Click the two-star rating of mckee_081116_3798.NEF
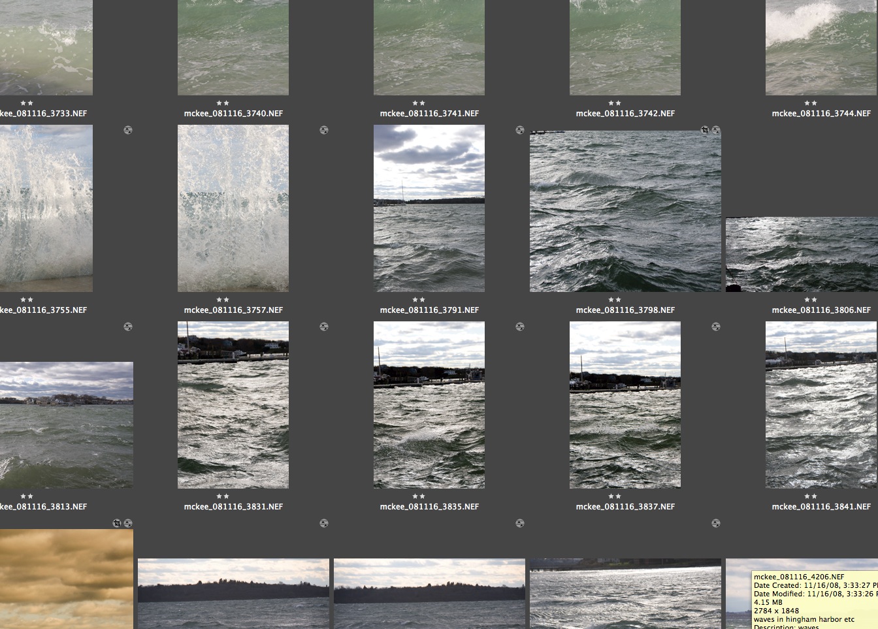Viewport: 878px width, 629px height. click(615, 300)
